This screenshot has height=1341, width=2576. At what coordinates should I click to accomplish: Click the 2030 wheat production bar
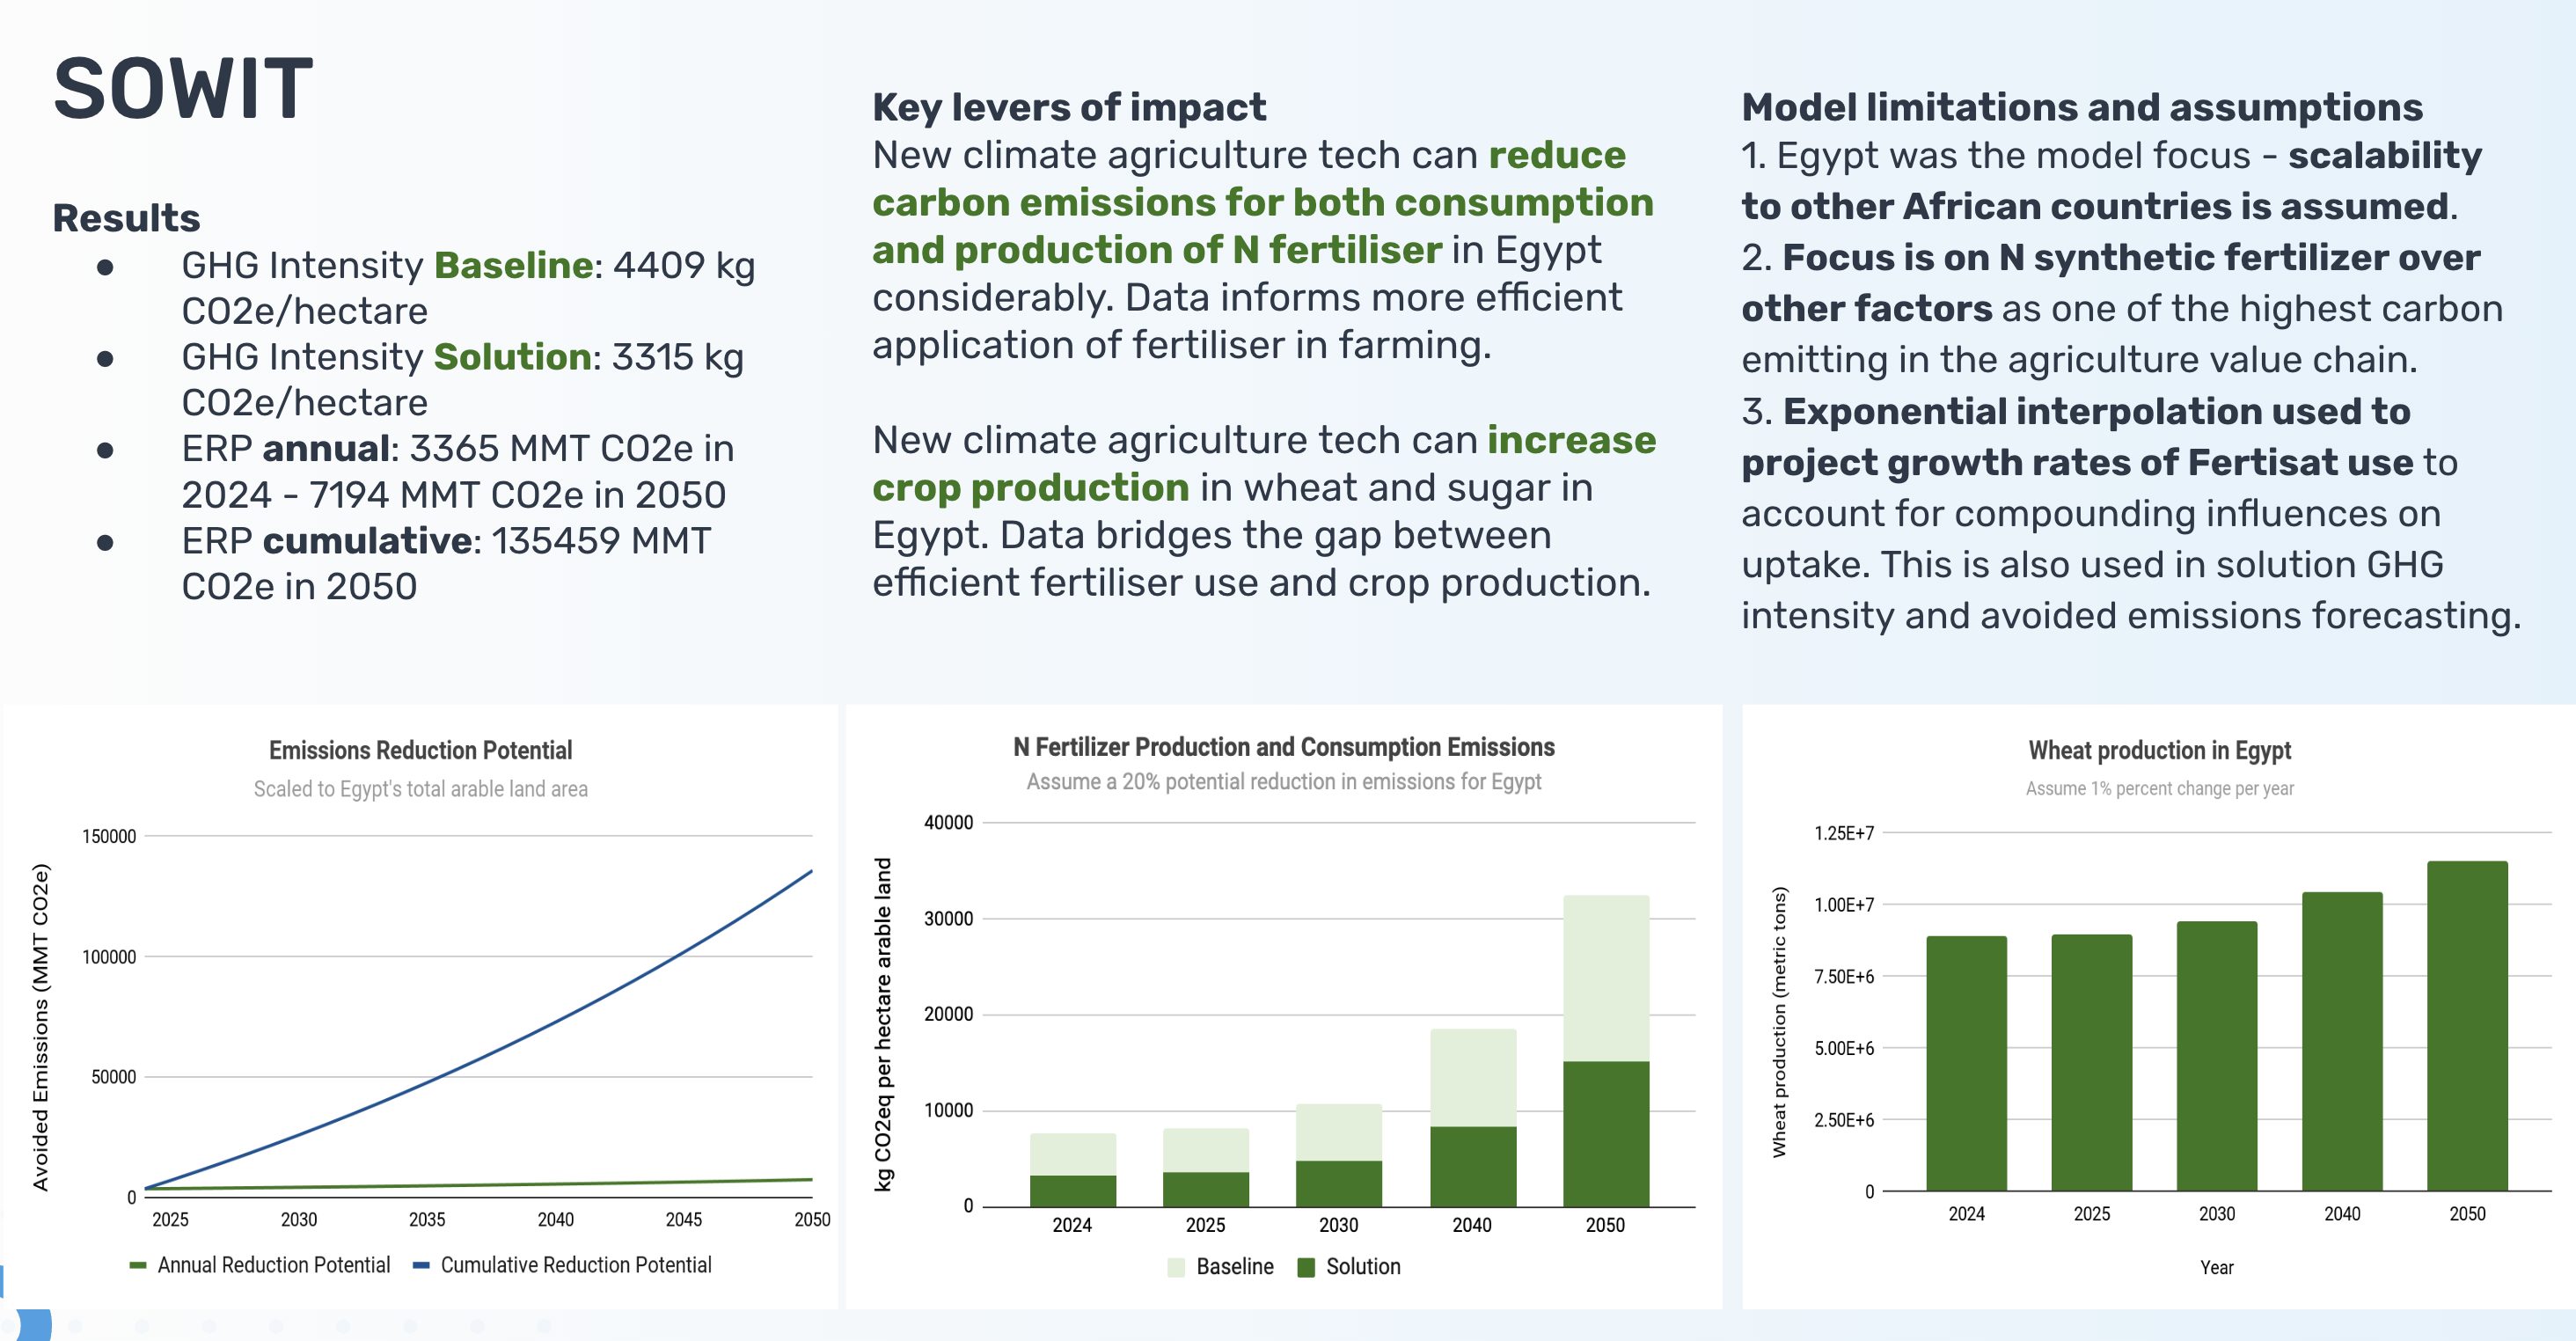(2217, 1056)
